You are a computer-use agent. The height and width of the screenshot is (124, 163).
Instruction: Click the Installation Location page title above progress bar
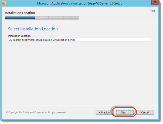tap(20, 13)
